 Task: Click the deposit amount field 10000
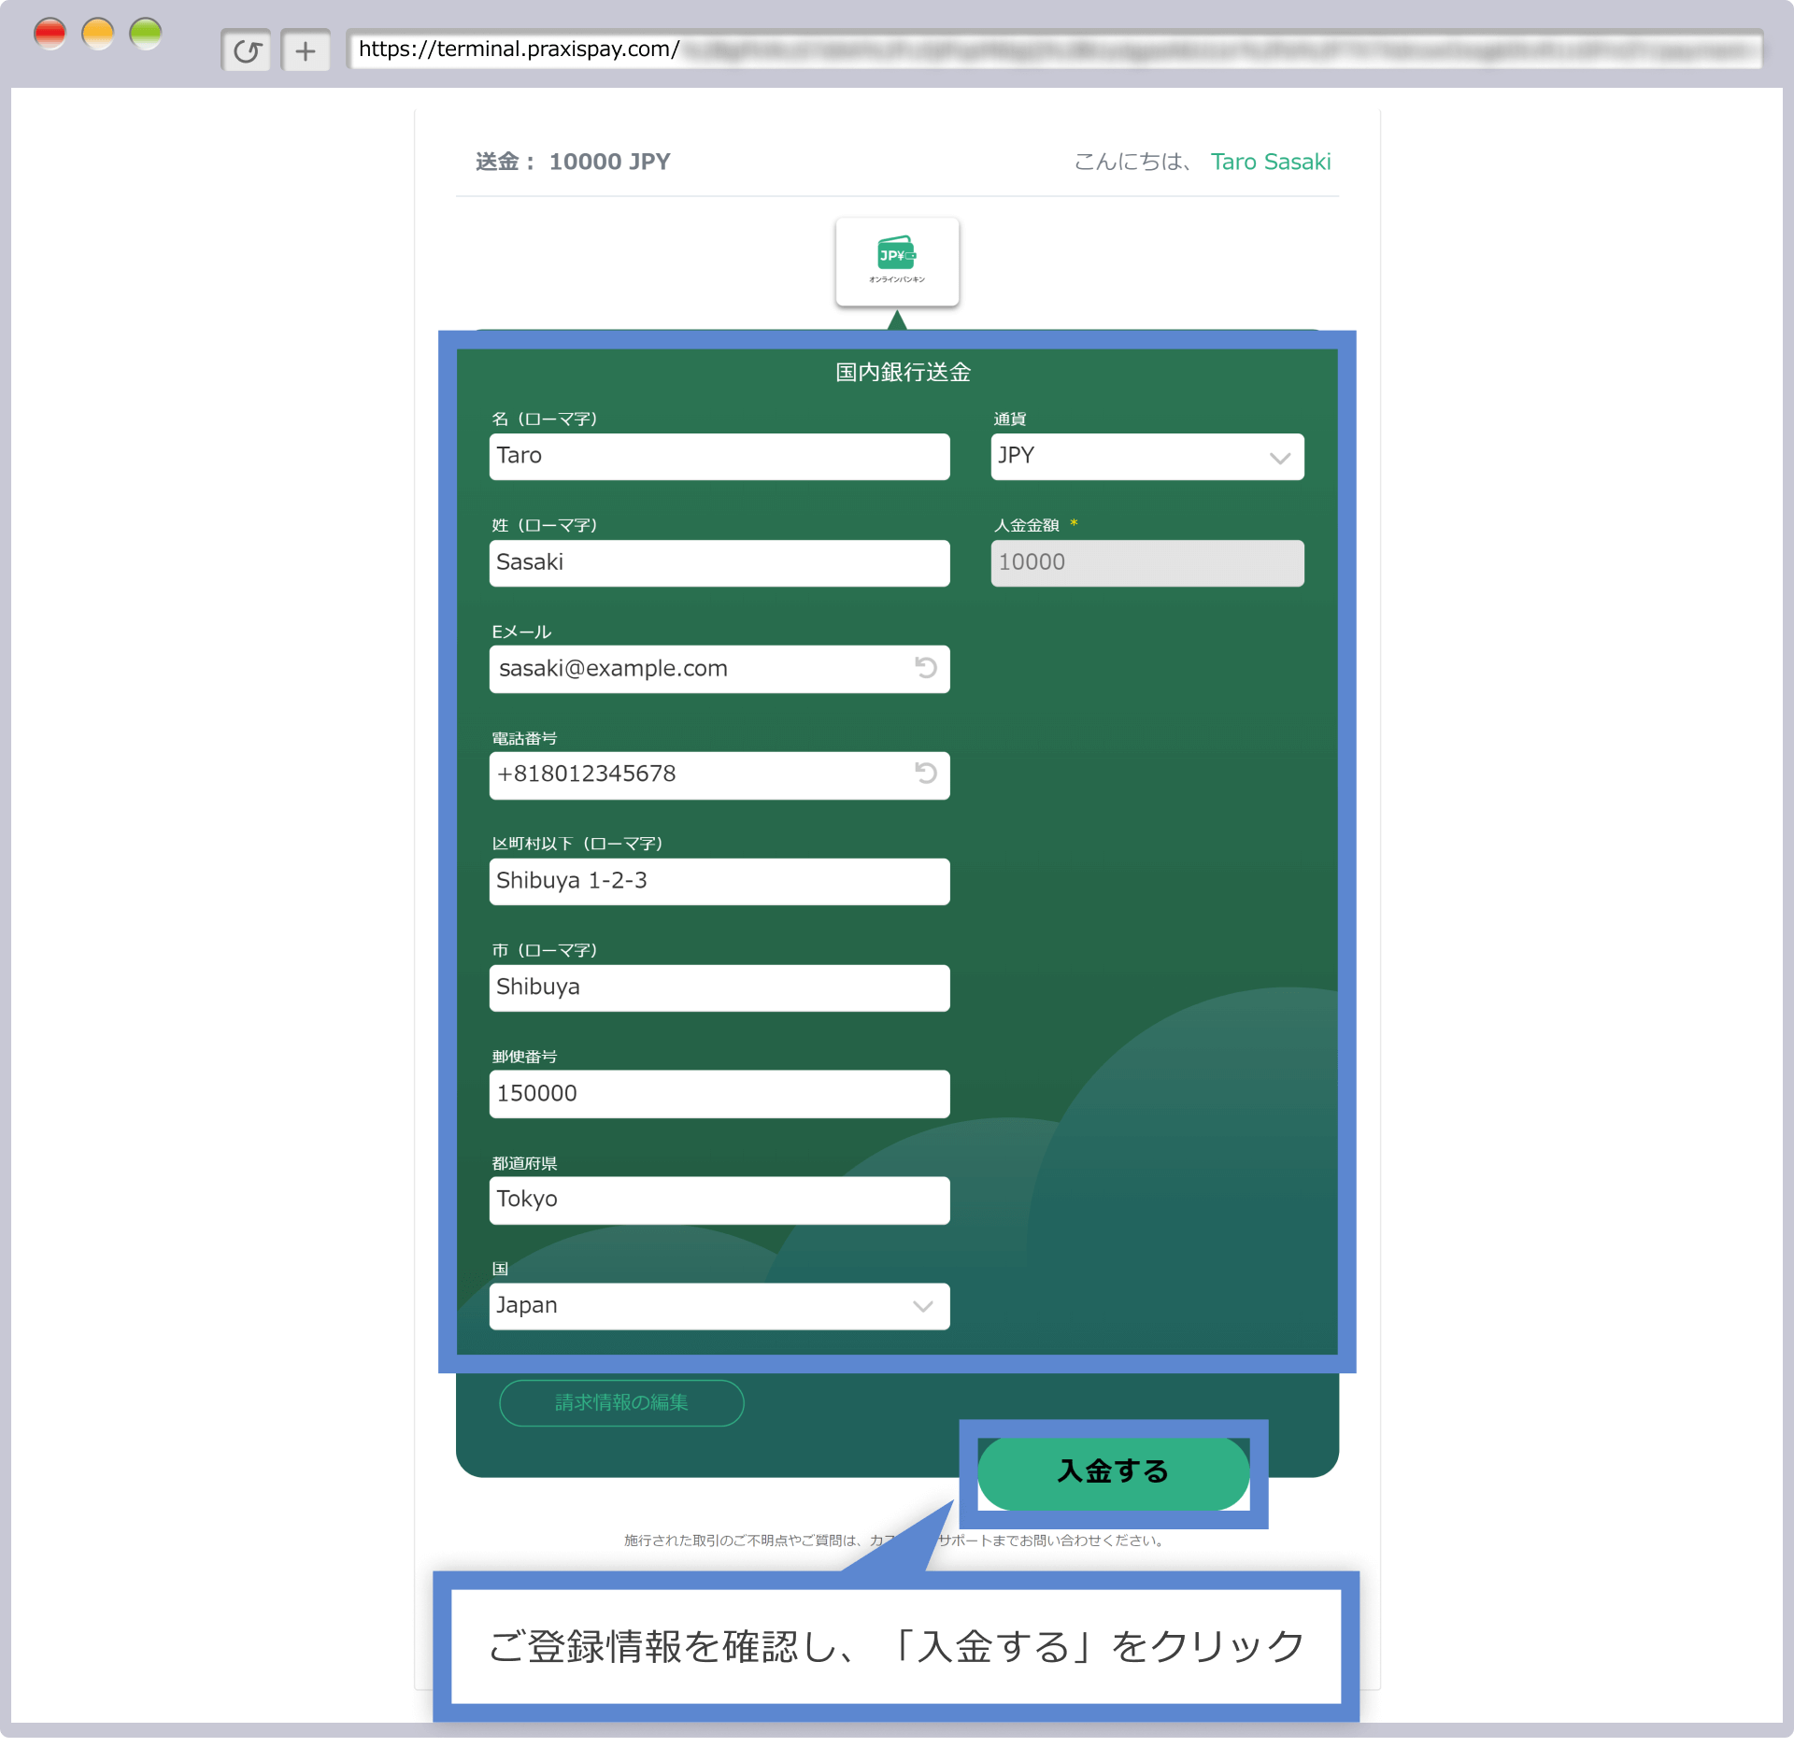(1147, 562)
